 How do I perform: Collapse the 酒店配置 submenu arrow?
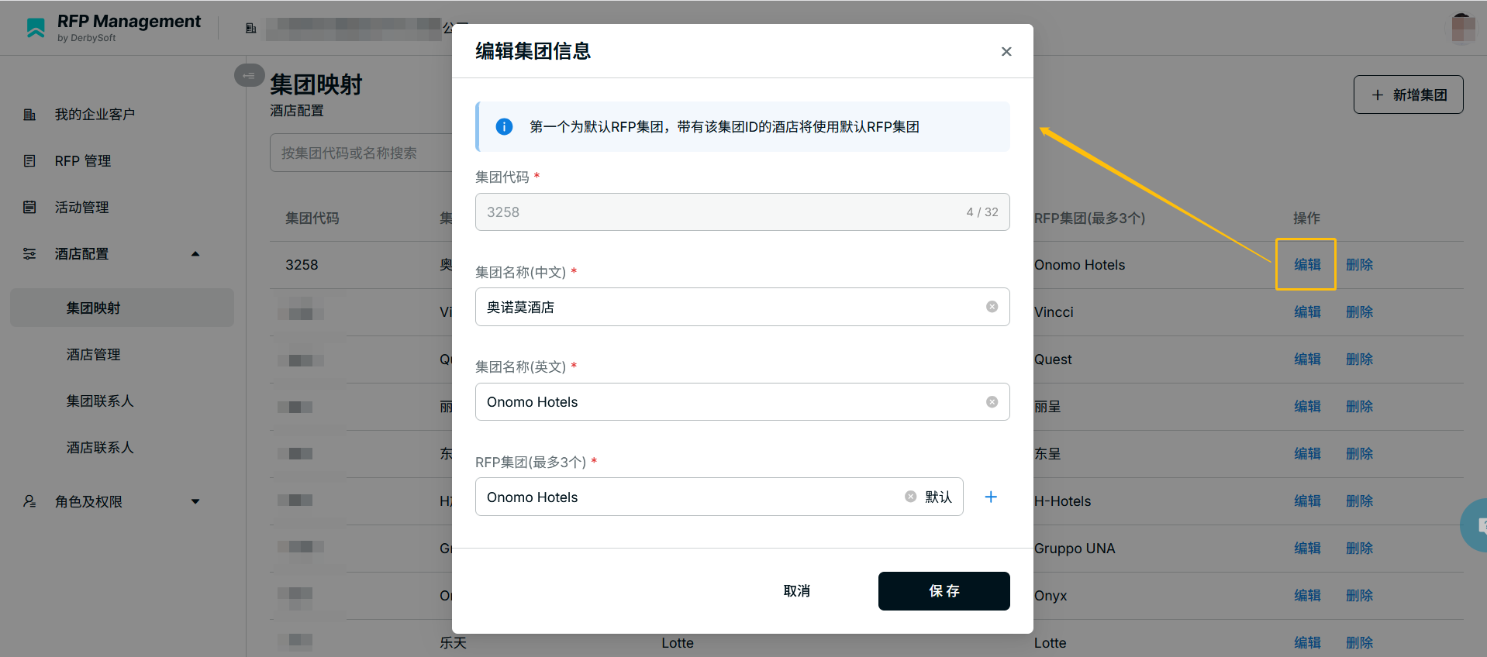coord(195,254)
